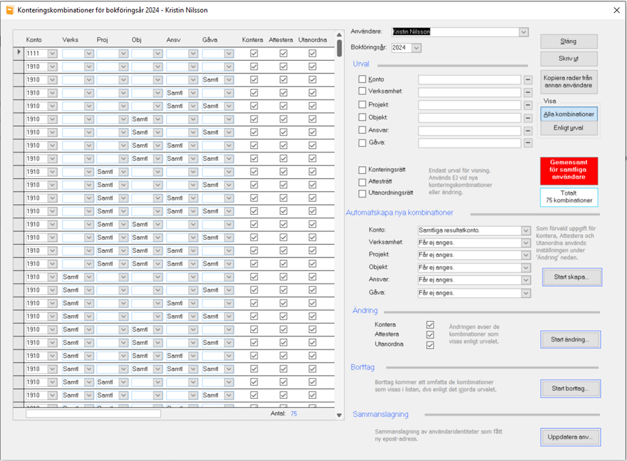Click the down arrow of the list scrollbar
The width and height of the screenshot is (627, 461).
pos(340,415)
